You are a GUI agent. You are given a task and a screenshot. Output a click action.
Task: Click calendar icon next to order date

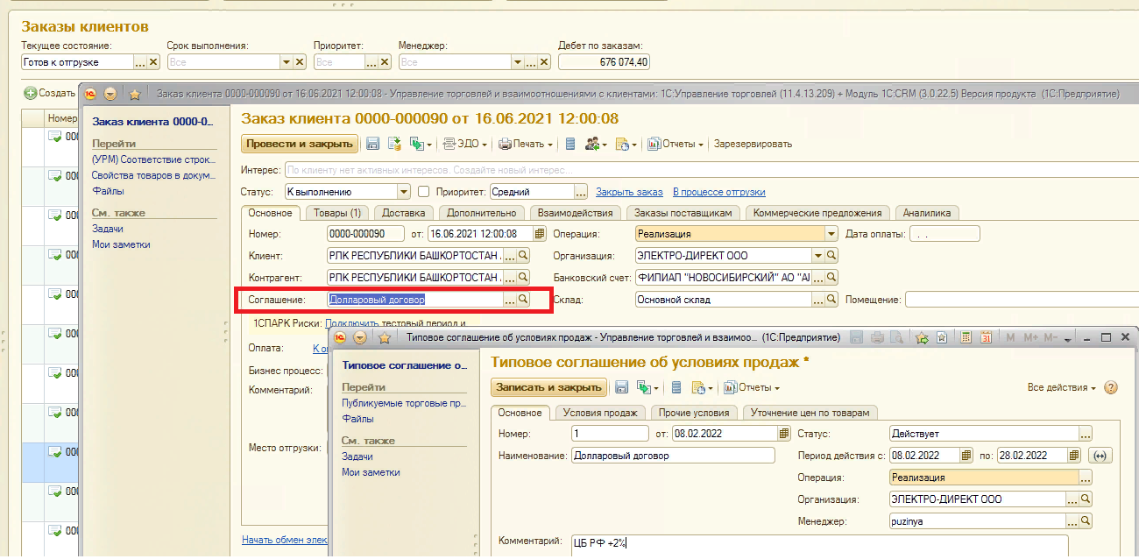[x=540, y=234]
